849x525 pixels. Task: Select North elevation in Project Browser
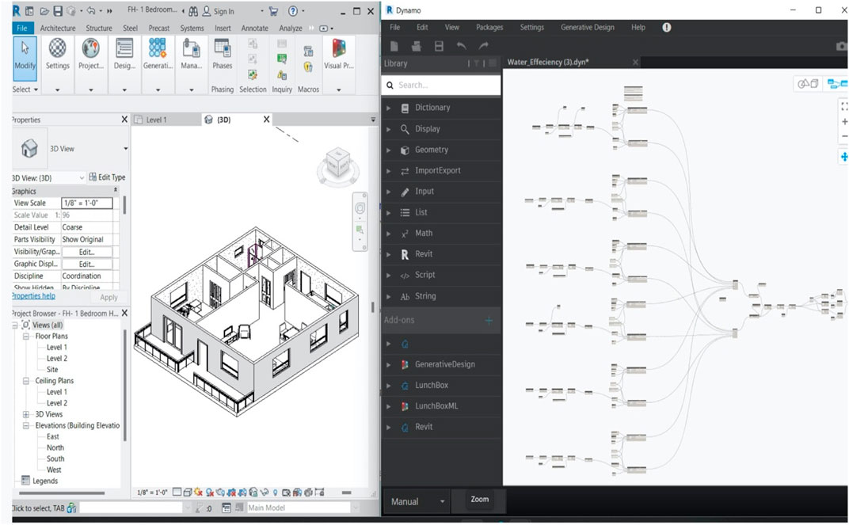(x=55, y=447)
